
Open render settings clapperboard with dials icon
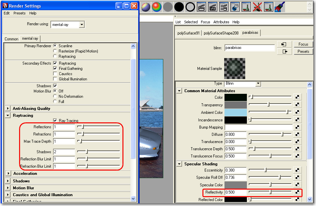[x=224, y=7]
